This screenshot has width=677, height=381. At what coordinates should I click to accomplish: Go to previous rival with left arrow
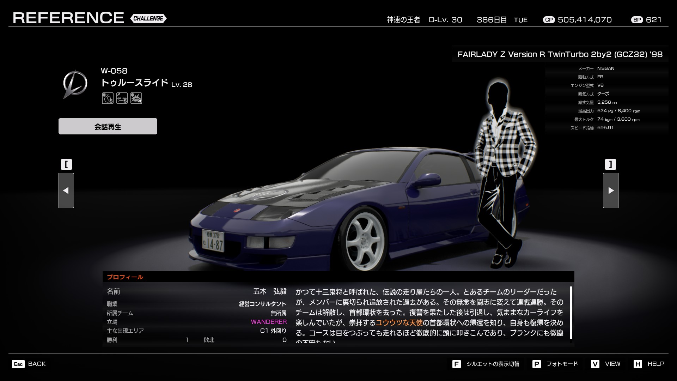[x=66, y=190]
